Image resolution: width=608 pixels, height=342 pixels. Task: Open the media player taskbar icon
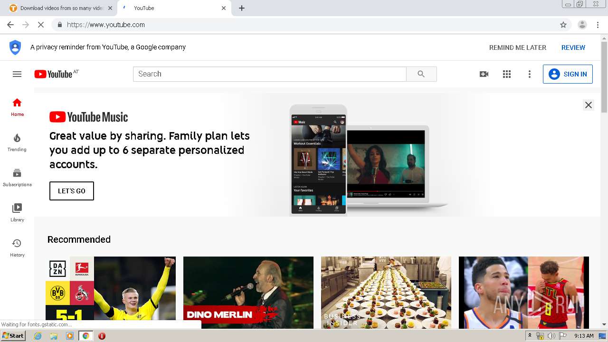point(70,336)
